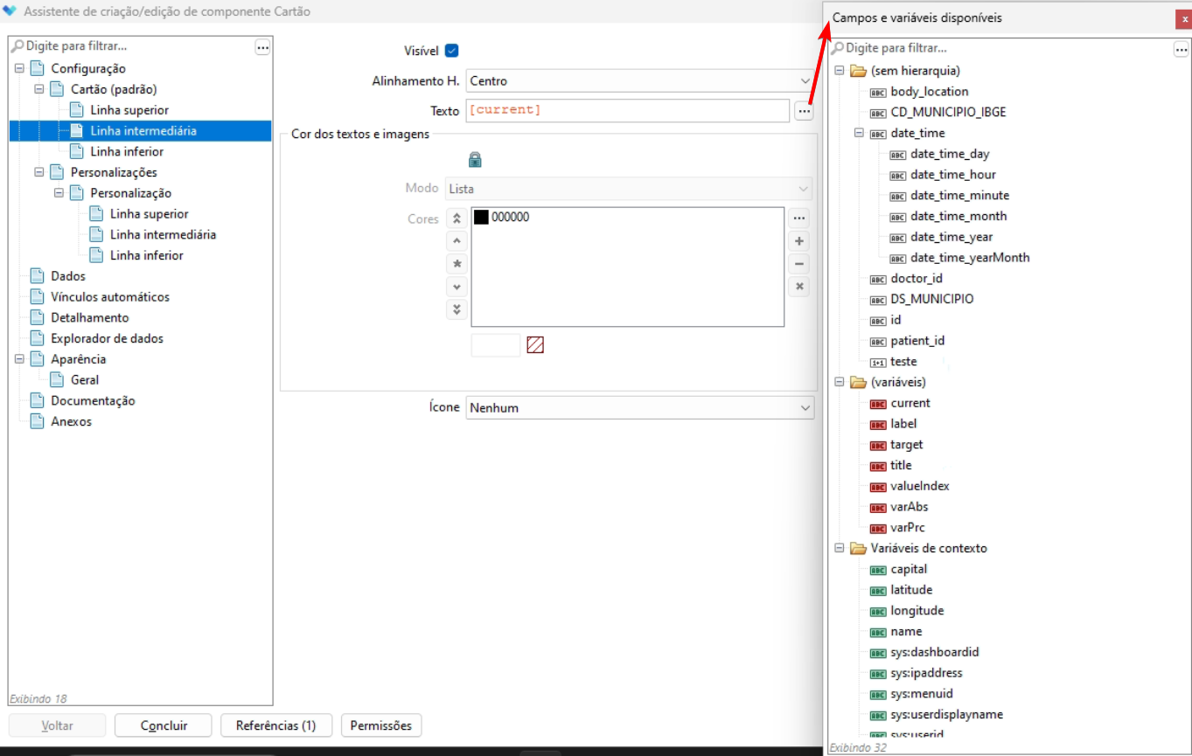Open the ellipsis button beside Texto field

(805, 111)
